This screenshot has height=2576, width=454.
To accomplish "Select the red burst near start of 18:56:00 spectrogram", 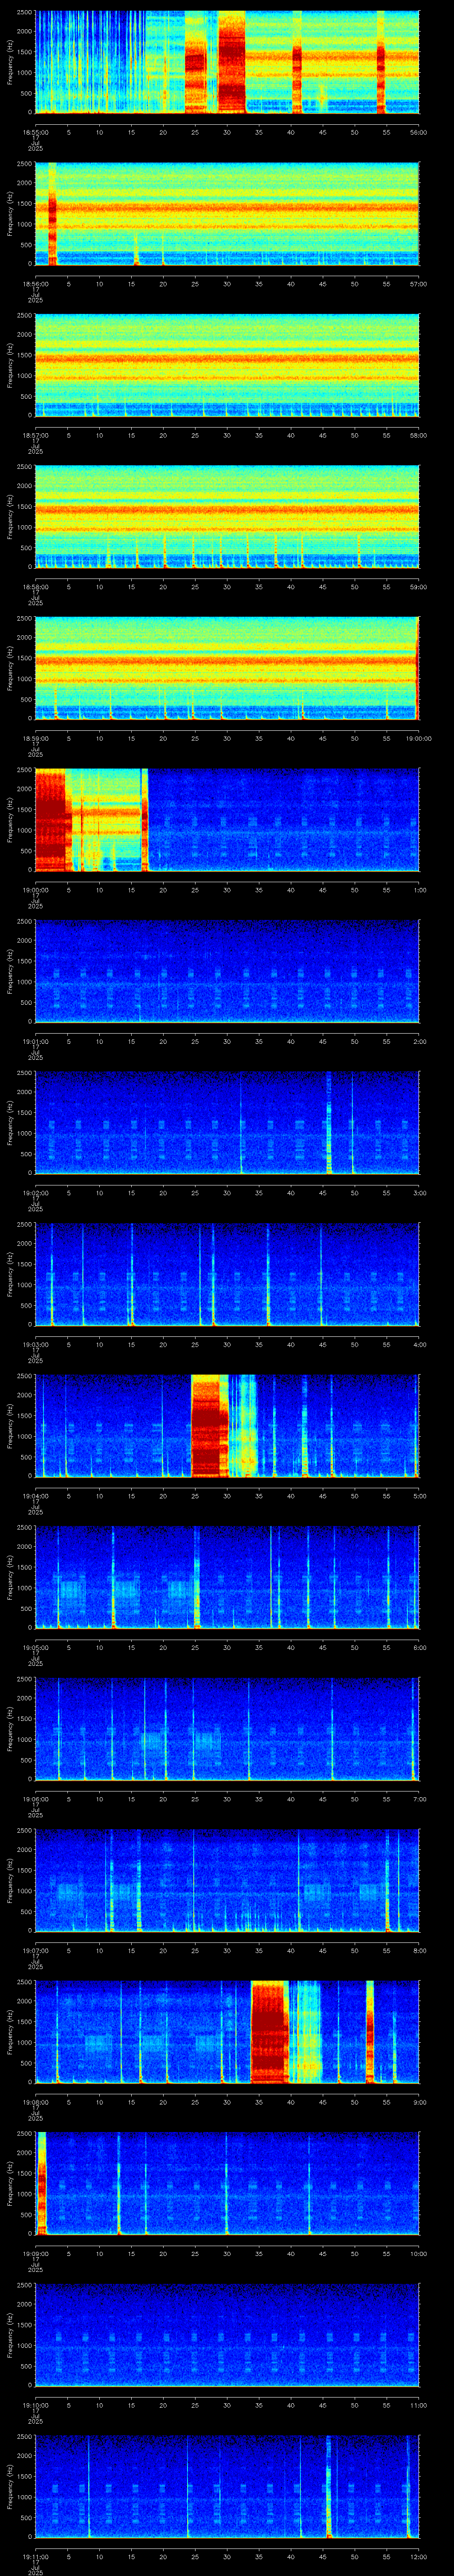I will coord(53,214).
